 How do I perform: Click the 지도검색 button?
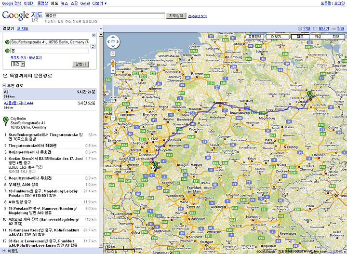coord(176,16)
